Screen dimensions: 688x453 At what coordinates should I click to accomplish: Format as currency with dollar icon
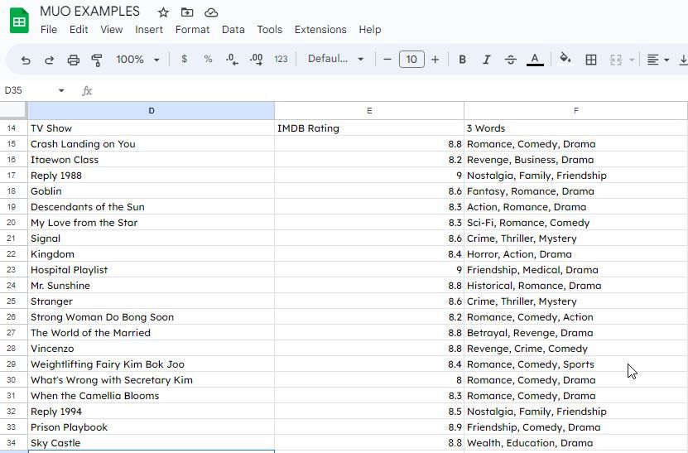pyautogui.click(x=185, y=59)
